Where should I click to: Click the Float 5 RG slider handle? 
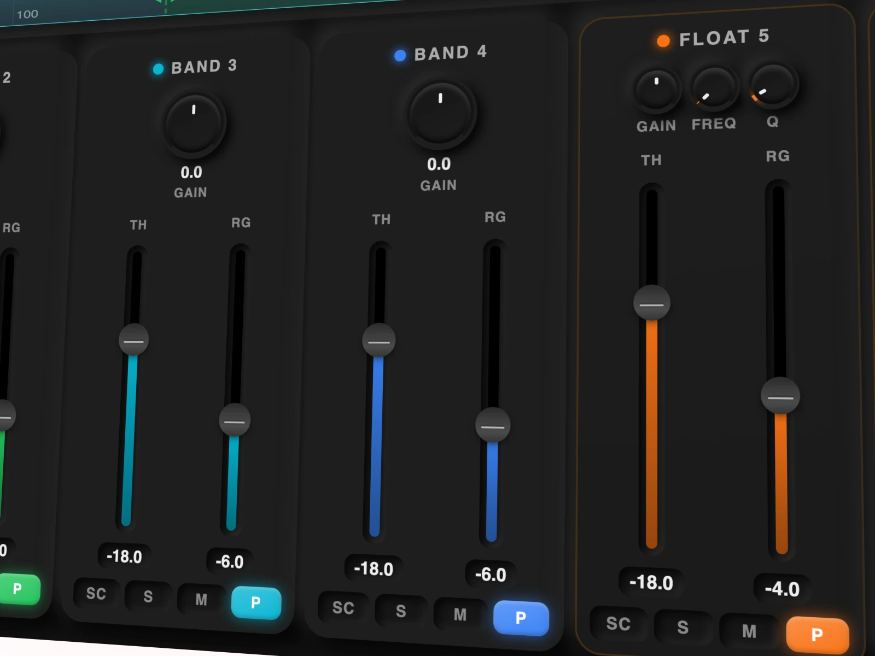coord(780,396)
